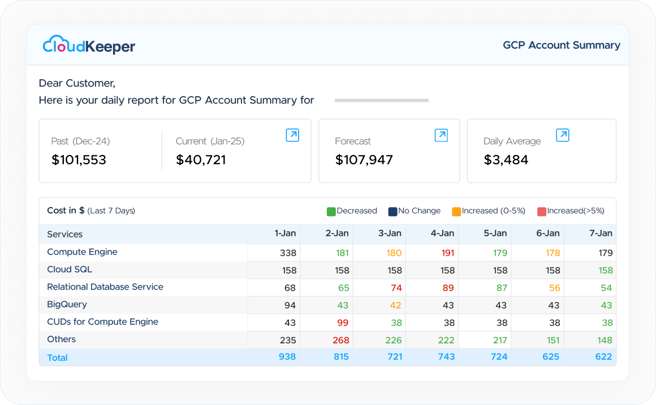
Task: Click the $107,947 forecast amount
Action: tap(364, 160)
